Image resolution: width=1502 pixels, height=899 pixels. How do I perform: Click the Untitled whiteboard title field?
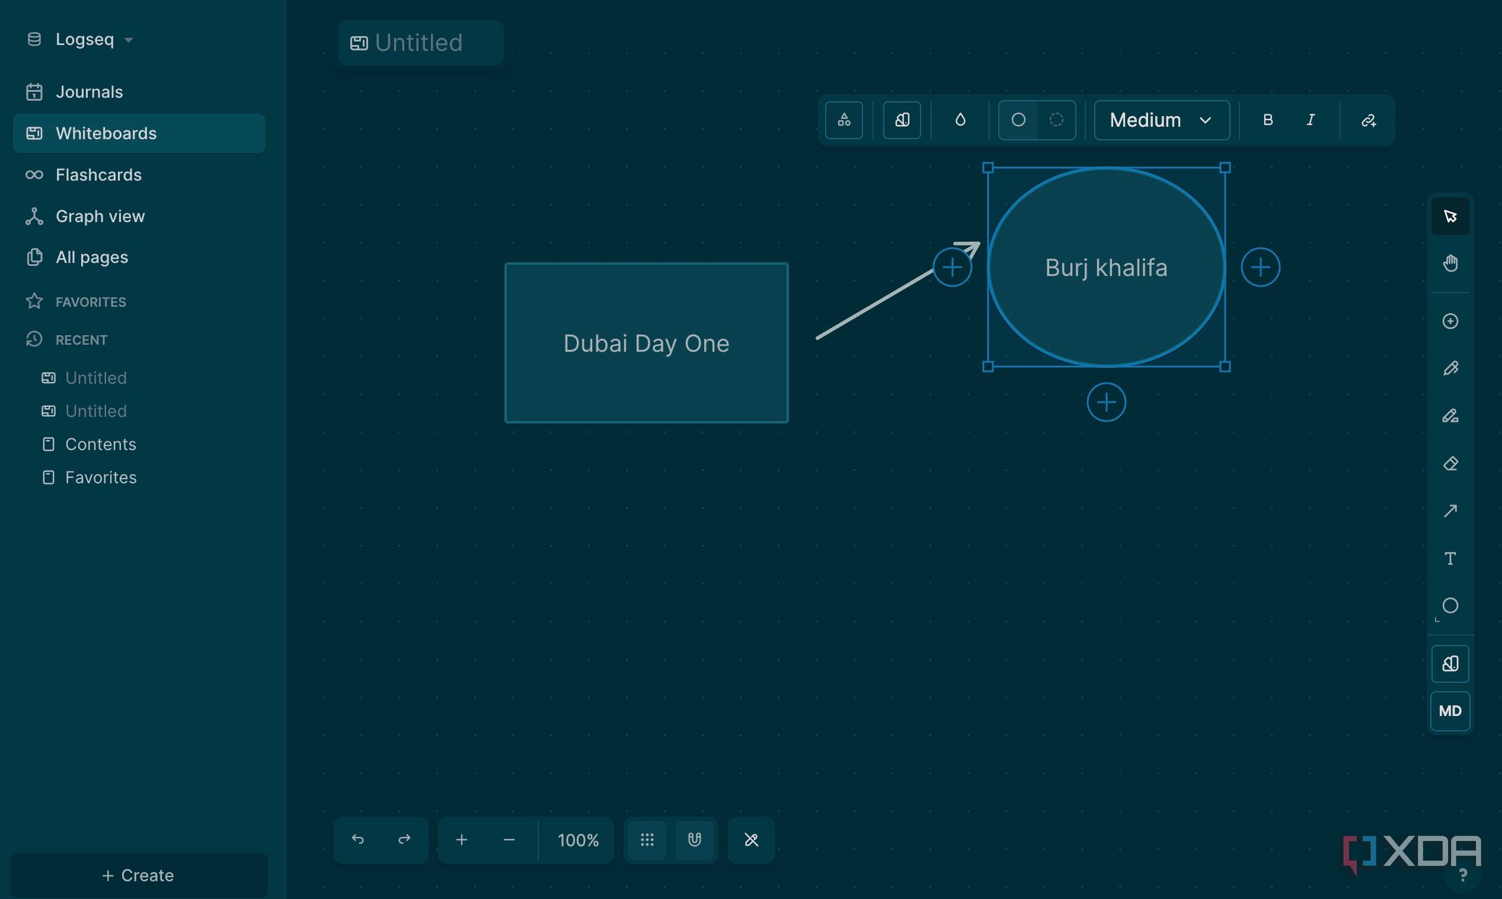pyautogui.click(x=419, y=43)
